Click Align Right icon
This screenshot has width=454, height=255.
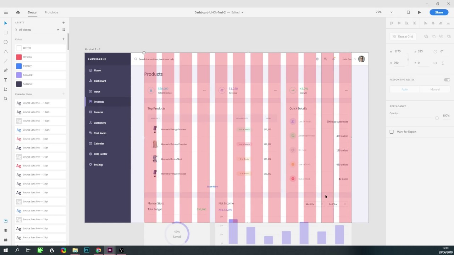coord(441,23)
